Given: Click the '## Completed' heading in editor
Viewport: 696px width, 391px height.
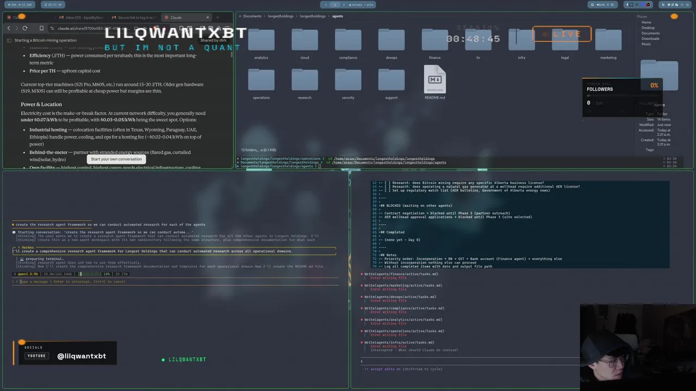Looking at the screenshot, I should [392, 232].
